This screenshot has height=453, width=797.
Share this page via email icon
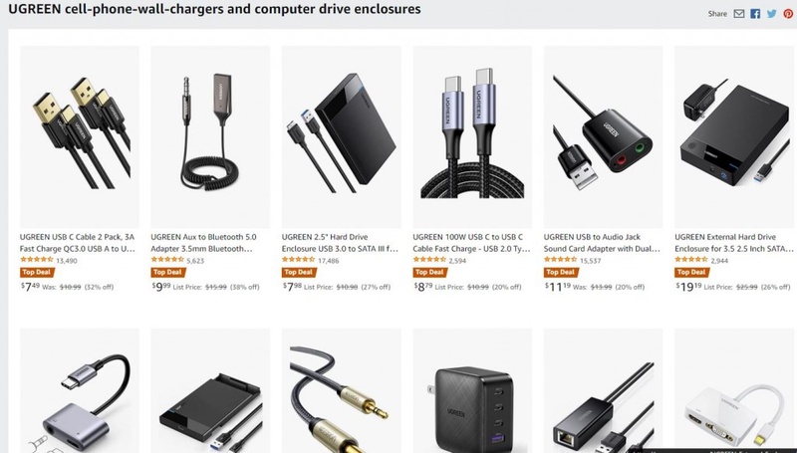[739, 14]
